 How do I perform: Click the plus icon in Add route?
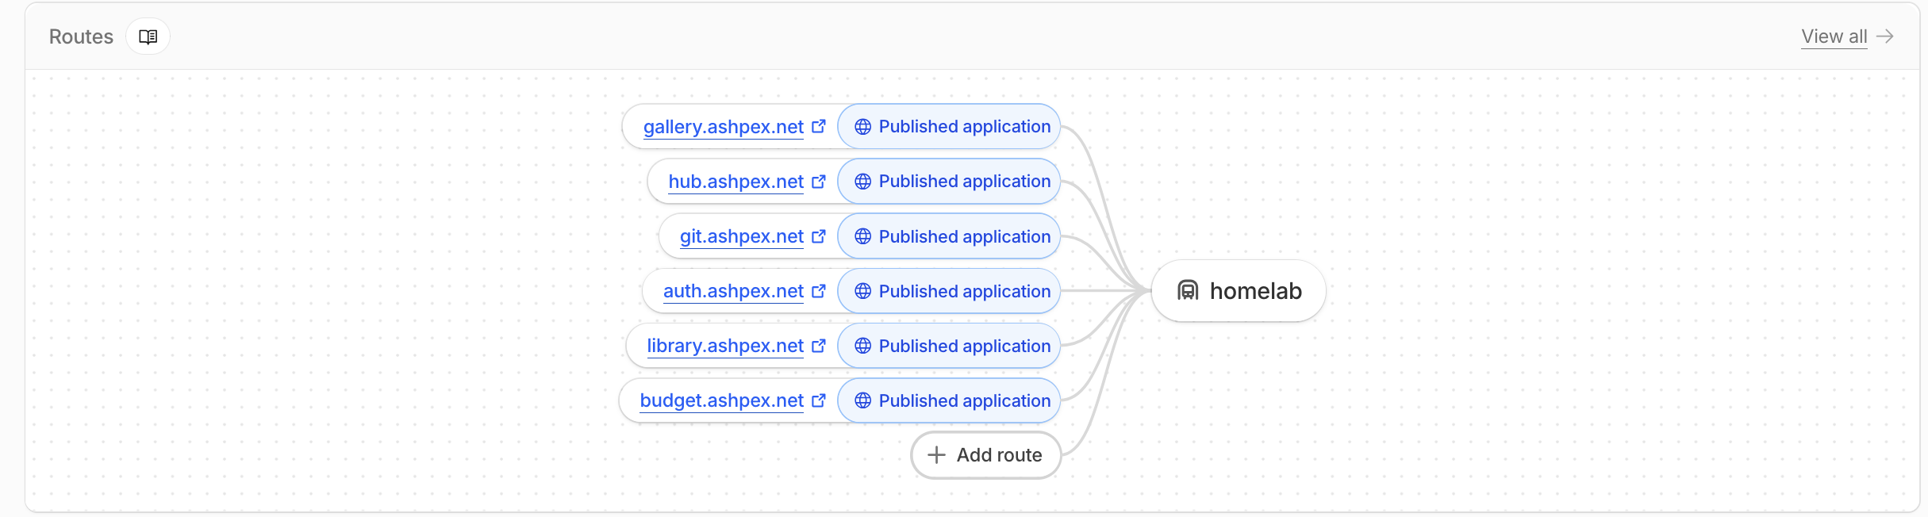click(936, 455)
